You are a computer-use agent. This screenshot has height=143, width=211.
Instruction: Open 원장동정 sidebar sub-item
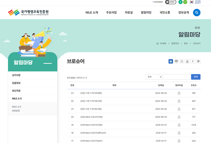click(x=16, y=111)
